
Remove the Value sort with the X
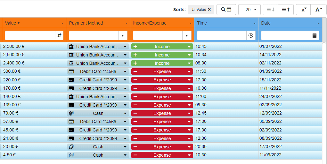(x=209, y=10)
